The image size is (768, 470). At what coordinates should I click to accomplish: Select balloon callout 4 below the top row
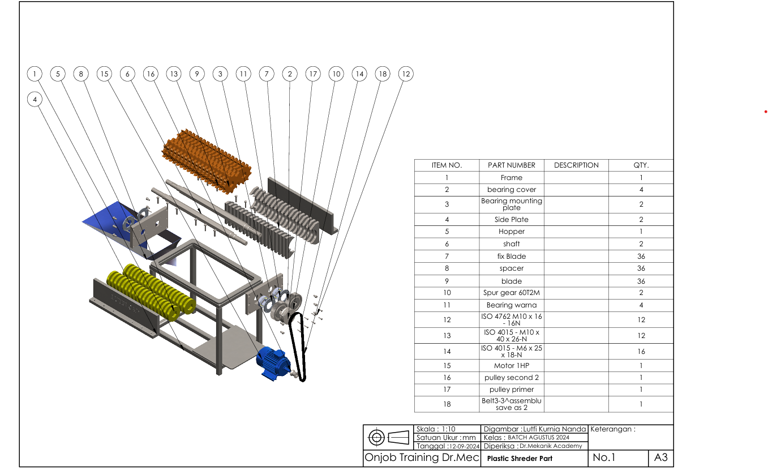point(35,99)
